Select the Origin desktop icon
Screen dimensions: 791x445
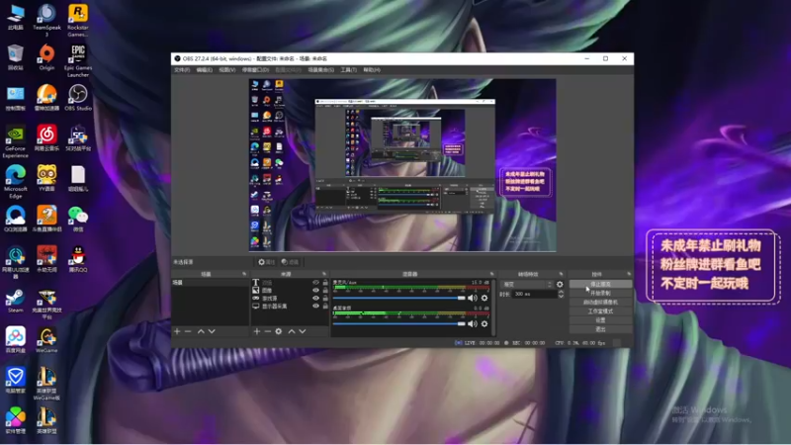coord(46,57)
